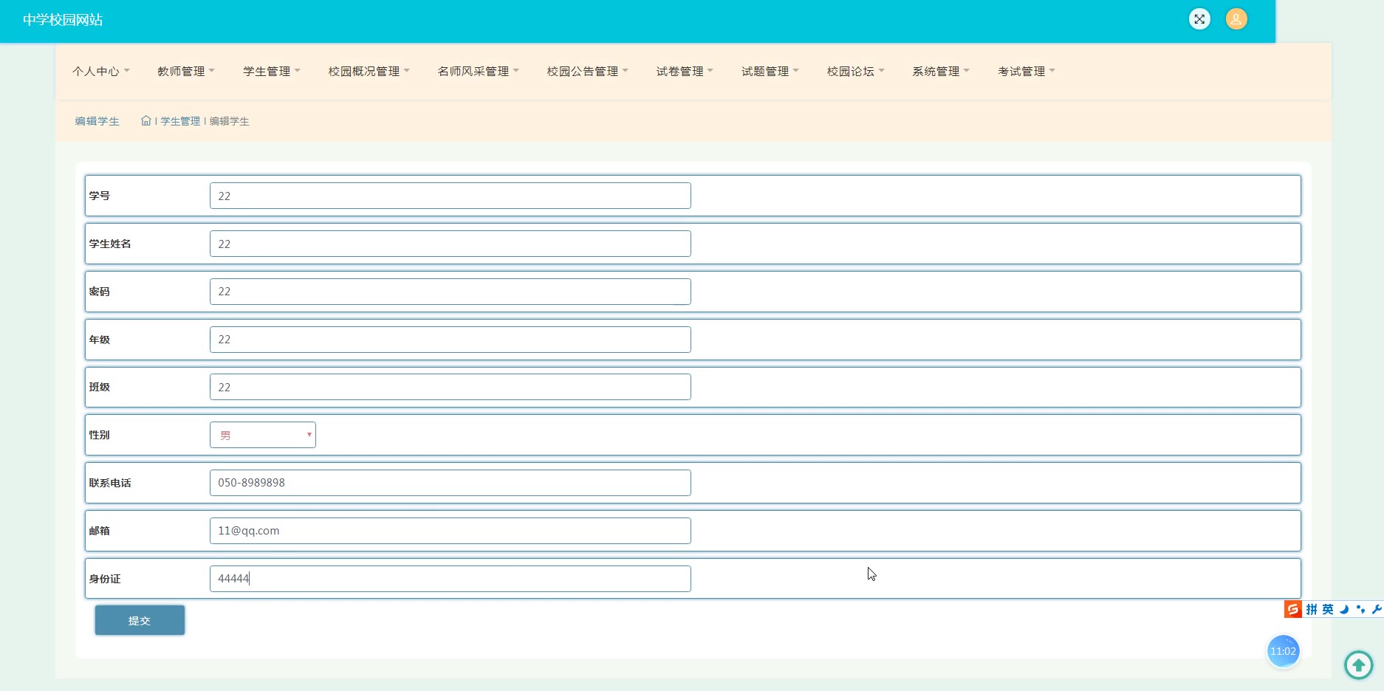Screen dimensions: 1384x691
Task: Click the home icon in breadcrumb
Action: (145, 121)
